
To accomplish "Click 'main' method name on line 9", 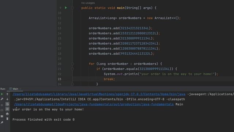I will [x=121, y=8].
